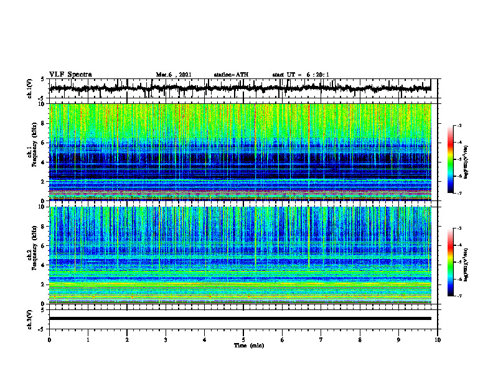
Task: Click time axis tick label '9'
Action: point(398,340)
